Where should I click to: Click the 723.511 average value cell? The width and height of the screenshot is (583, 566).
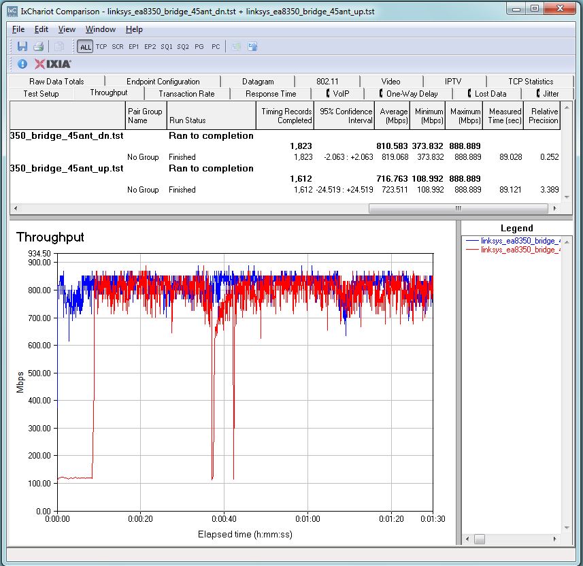coord(395,190)
